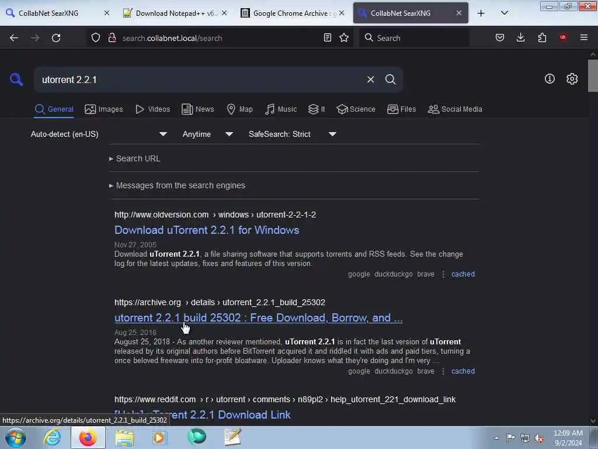Focus the Firefox toolbar Search box
This screenshot has height=449, width=598.
(x=414, y=38)
